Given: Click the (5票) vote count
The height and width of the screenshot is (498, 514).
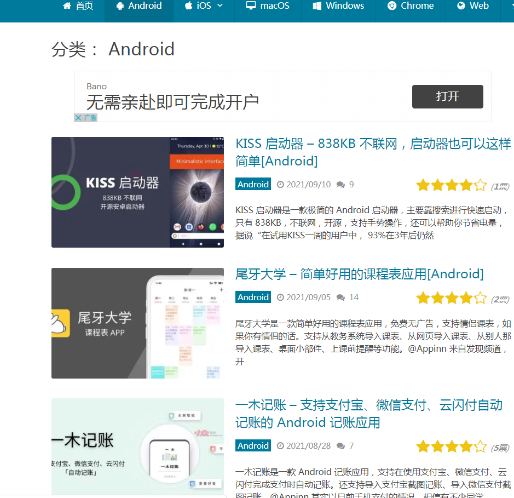Looking at the screenshot, I should [x=500, y=448].
